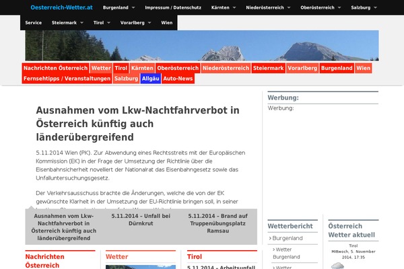Select the red Wetter tab
Viewport: 404px width, 269px height.
[101, 68]
